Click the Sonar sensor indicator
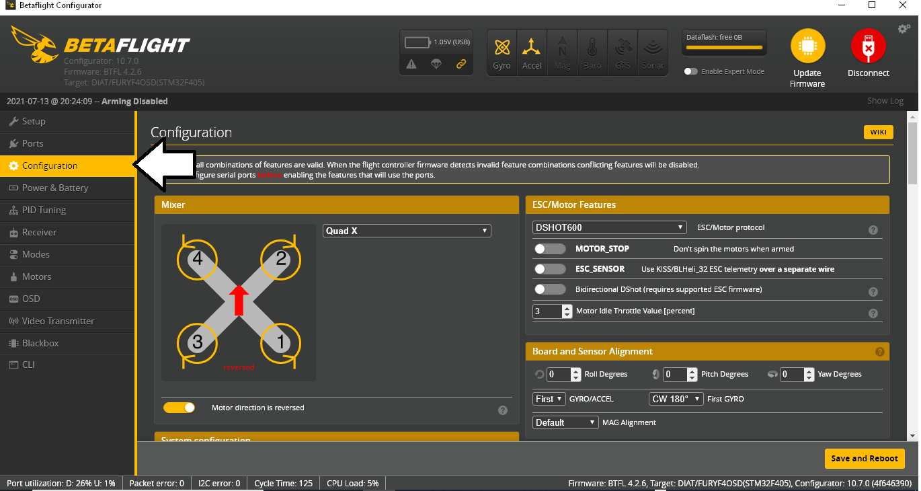 pos(653,52)
